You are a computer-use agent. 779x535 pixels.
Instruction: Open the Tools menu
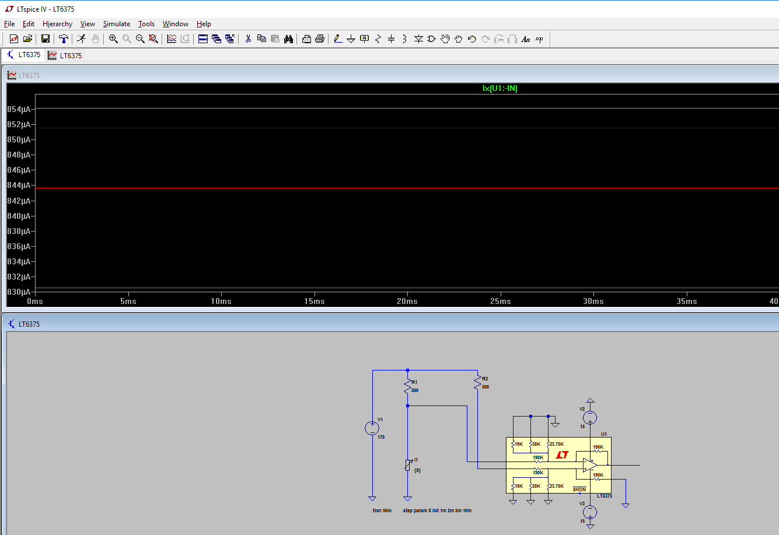click(146, 24)
